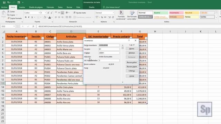Viewport: 221px width, 124px height.
Task: Click Eliminar in Inventarios dialog
Action: click(x=132, y=53)
